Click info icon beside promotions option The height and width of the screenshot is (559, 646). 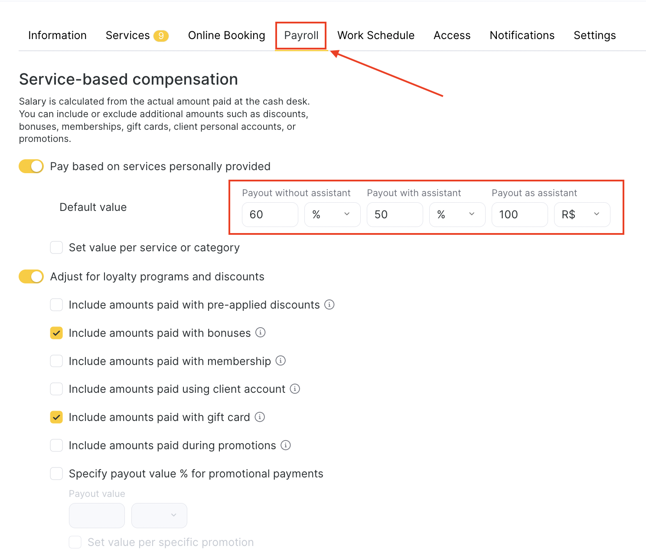[x=286, y=445]
